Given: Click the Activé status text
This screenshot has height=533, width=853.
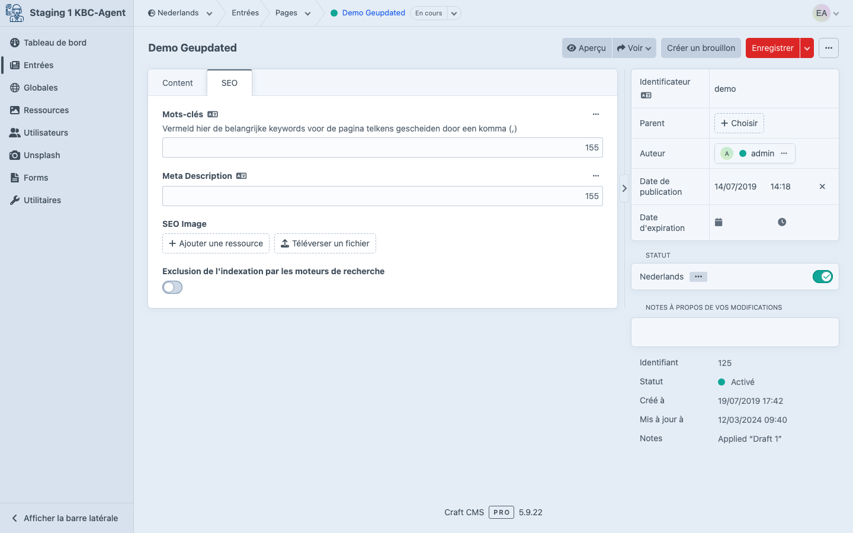Looking at the screenshot, I should [743, 382].
